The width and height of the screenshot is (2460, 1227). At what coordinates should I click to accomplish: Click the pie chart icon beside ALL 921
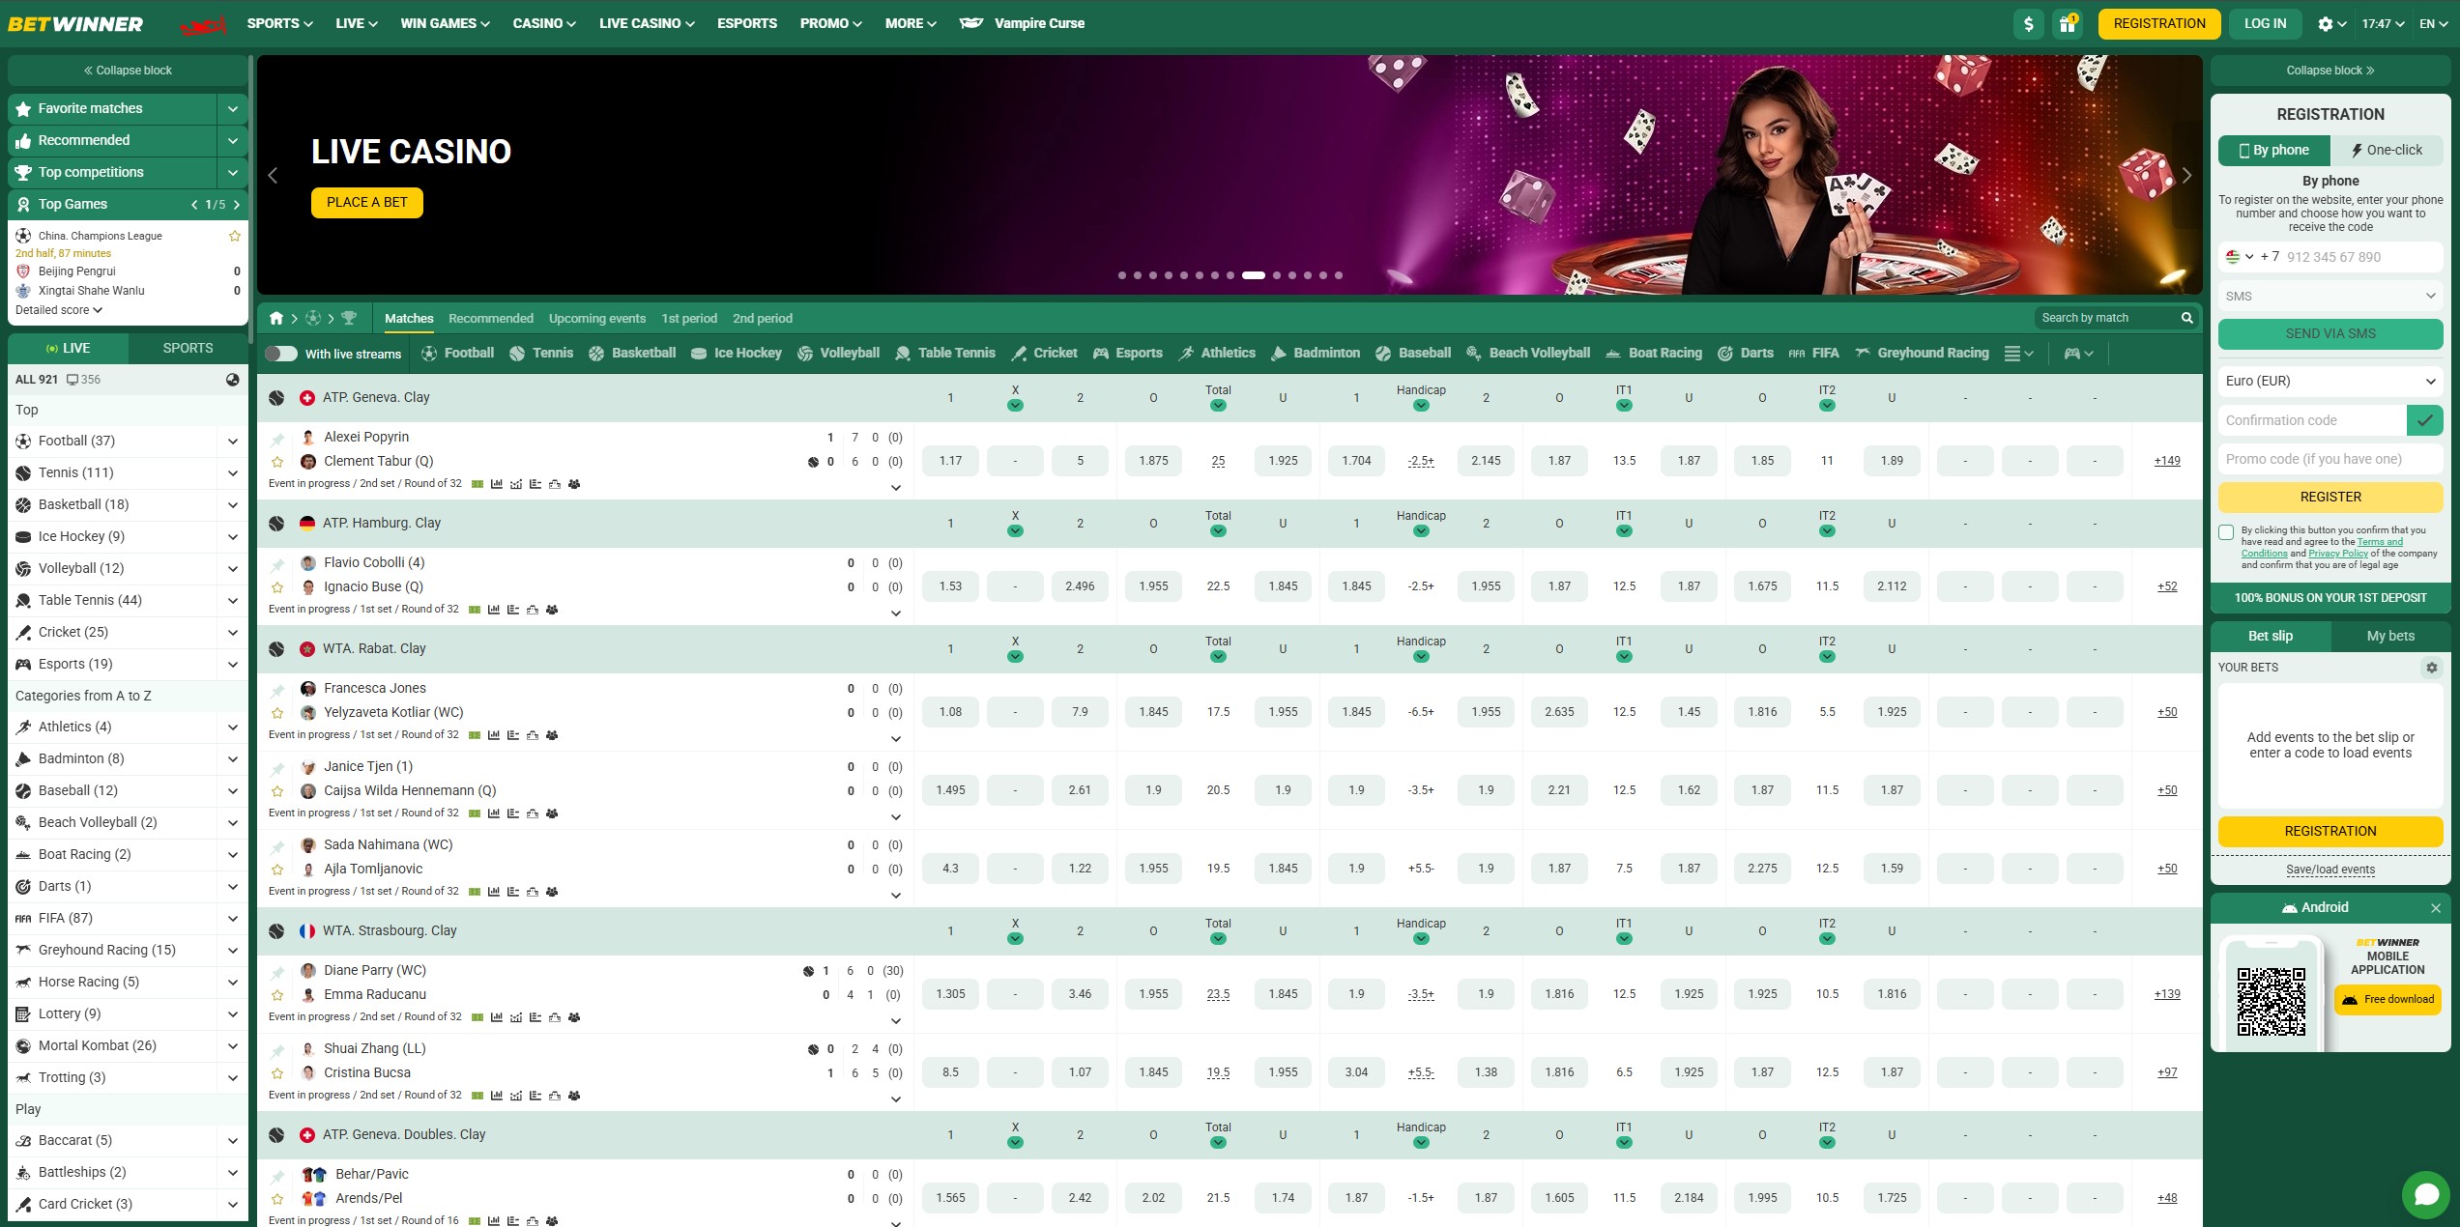tap(232, 380)
